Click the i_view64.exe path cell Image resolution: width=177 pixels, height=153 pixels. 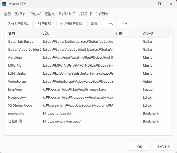tap(78, 89)
